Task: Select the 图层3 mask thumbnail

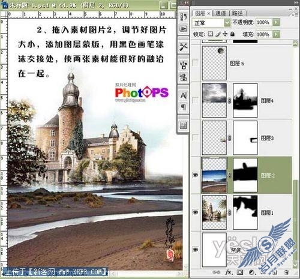Action: [x=245, y=138]
